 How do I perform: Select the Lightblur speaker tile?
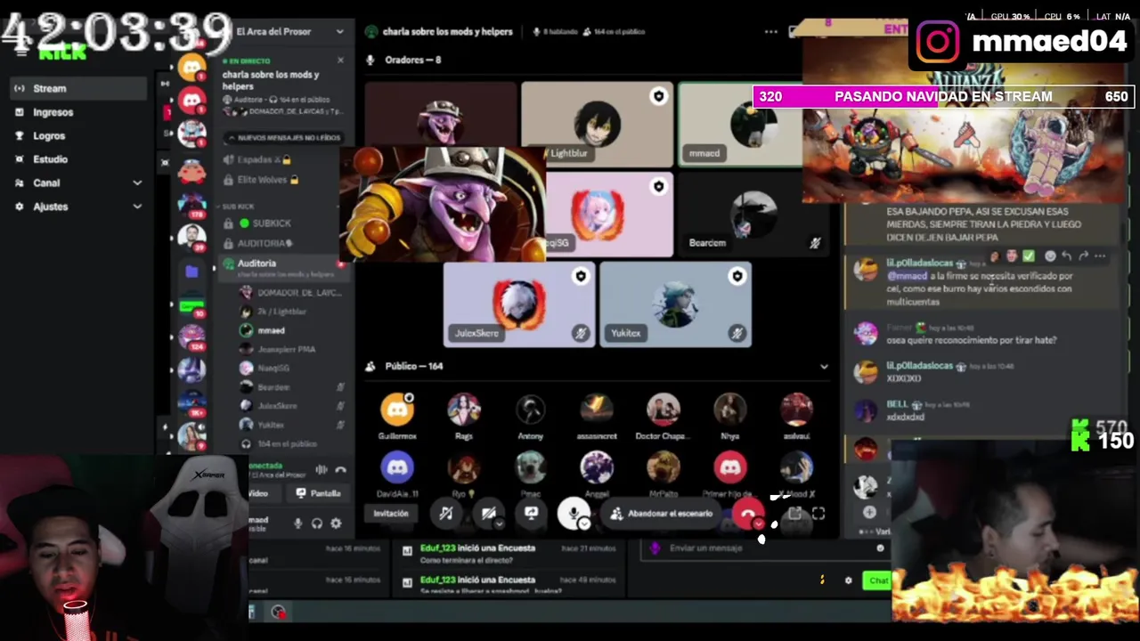coord(597,124)
